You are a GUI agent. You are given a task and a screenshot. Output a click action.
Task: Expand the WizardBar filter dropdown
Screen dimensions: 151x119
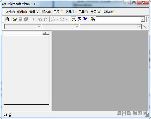click(x=77, y=27)
